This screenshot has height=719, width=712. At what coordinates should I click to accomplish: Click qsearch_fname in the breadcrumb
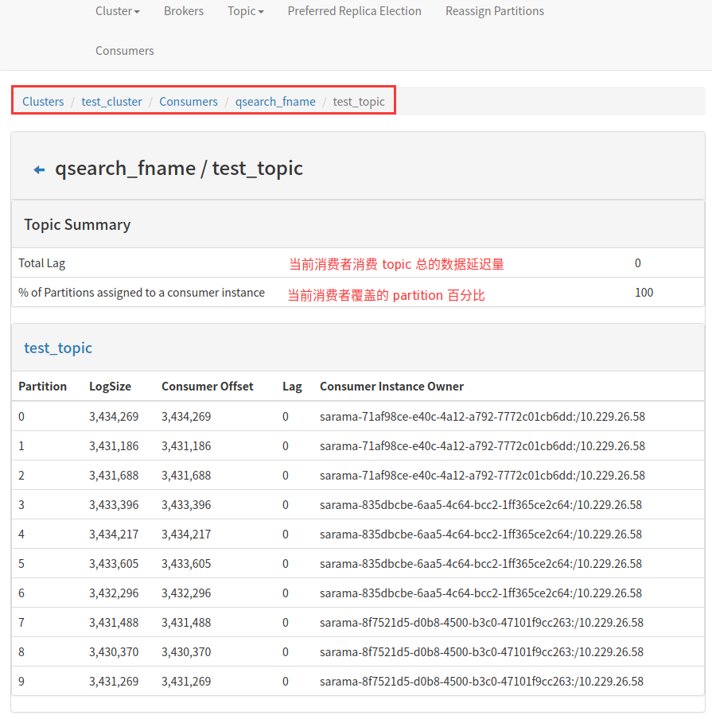tap(275, 101)
